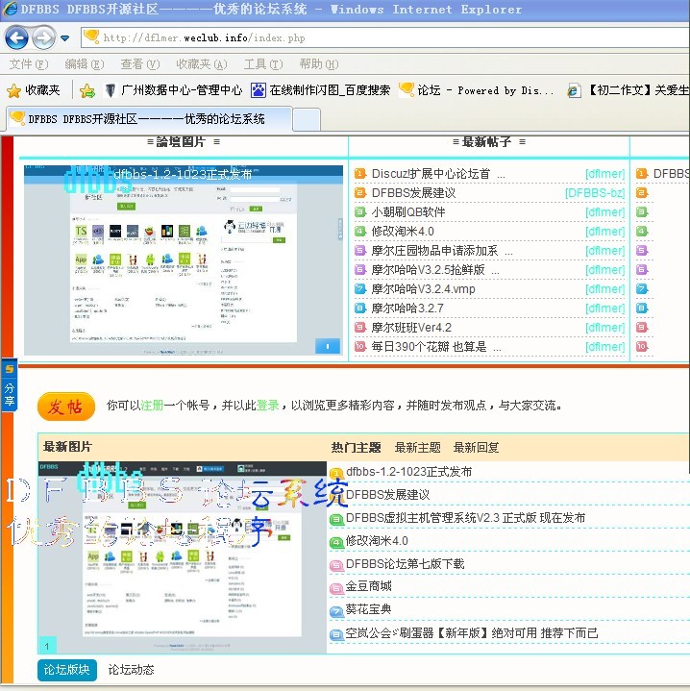The image size is (690, 691).
Task: Go back with the browser Back arrow
Action: [16, 37]
